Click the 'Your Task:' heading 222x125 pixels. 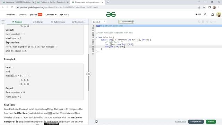(x=10, y=105)
